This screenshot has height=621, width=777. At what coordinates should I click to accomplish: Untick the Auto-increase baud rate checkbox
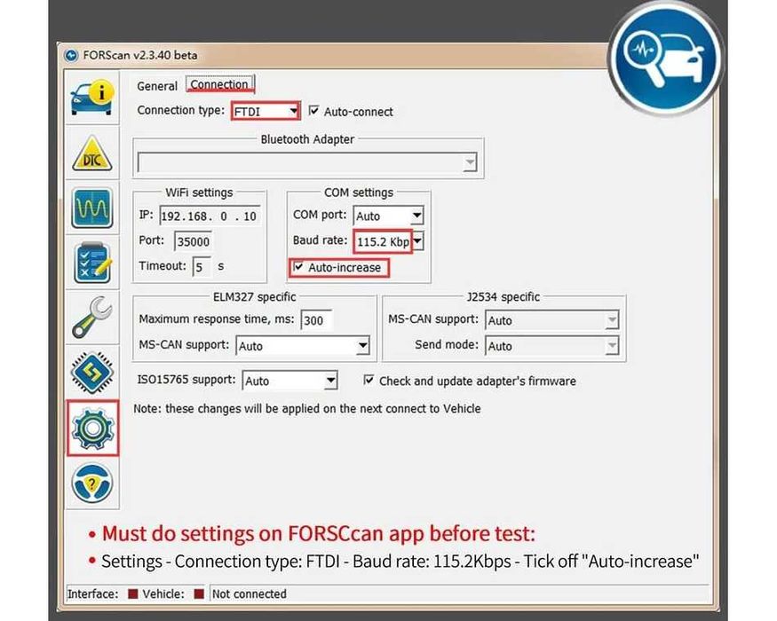tap(298, 267)
